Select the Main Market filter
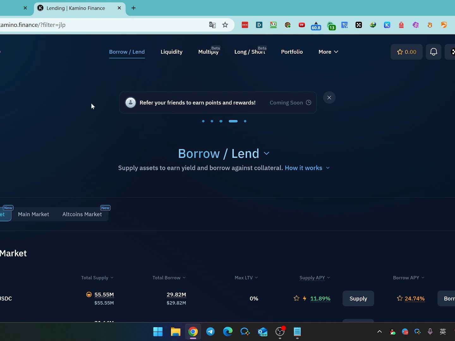The image size is (455, 341). (x=33, y=214)
